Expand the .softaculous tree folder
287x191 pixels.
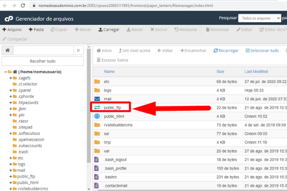11,133
